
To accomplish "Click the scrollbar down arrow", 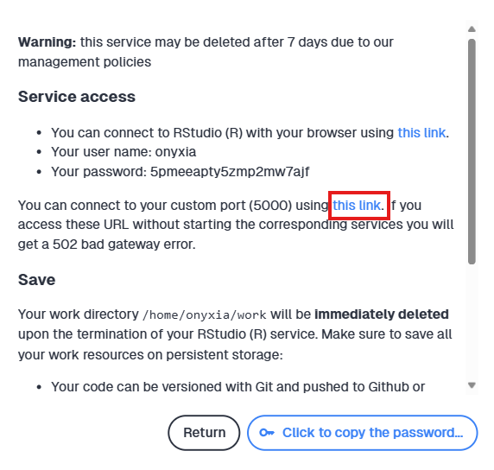I will tap(472, 385).
